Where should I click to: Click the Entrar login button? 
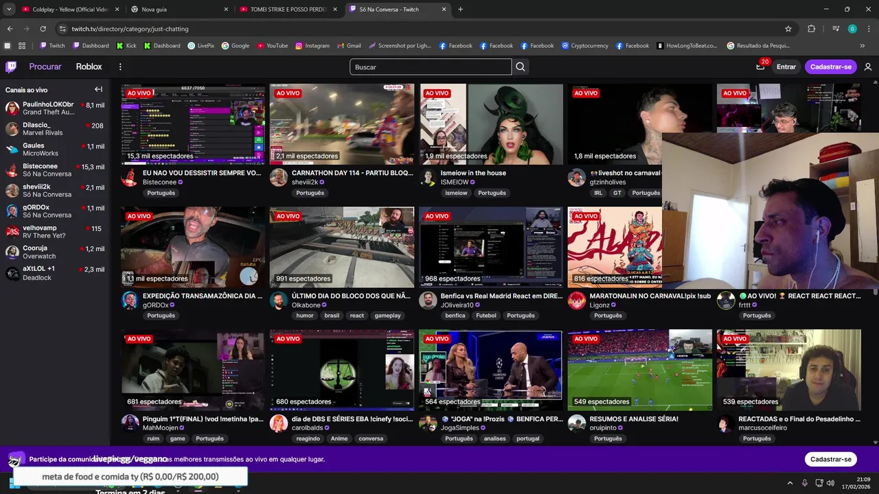coord(786,67)
